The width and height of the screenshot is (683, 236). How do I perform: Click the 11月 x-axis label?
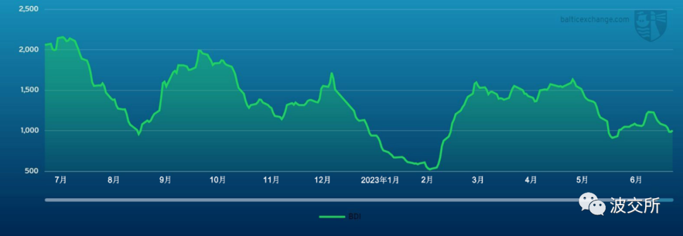(271, 180)
